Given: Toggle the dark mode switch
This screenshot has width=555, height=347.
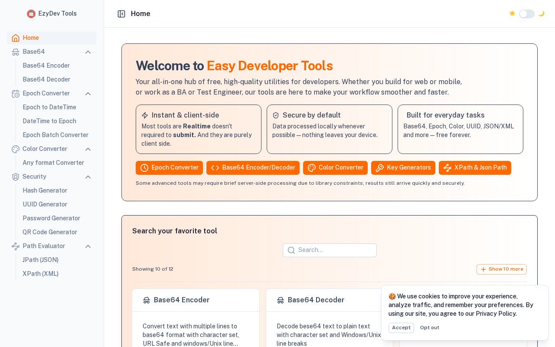Looking at the screenshot, I should tap(526, 14).
